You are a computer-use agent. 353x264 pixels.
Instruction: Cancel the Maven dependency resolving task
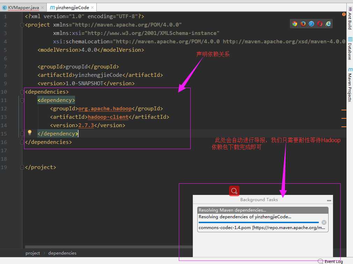[324, 222]
